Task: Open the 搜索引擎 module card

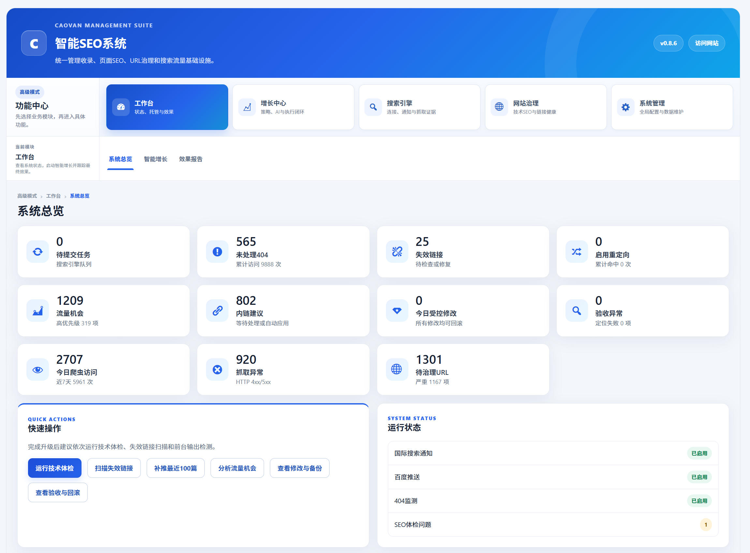Action: pyautogui.click(x=419, y=107)
